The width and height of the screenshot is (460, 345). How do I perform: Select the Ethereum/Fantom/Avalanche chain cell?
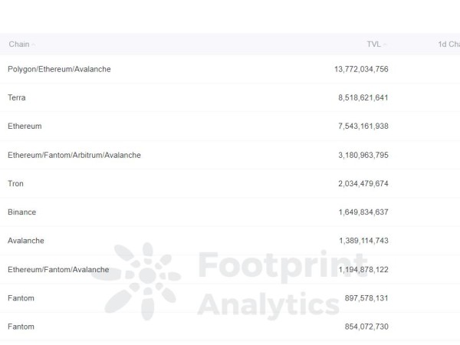(x=58, y=270)
